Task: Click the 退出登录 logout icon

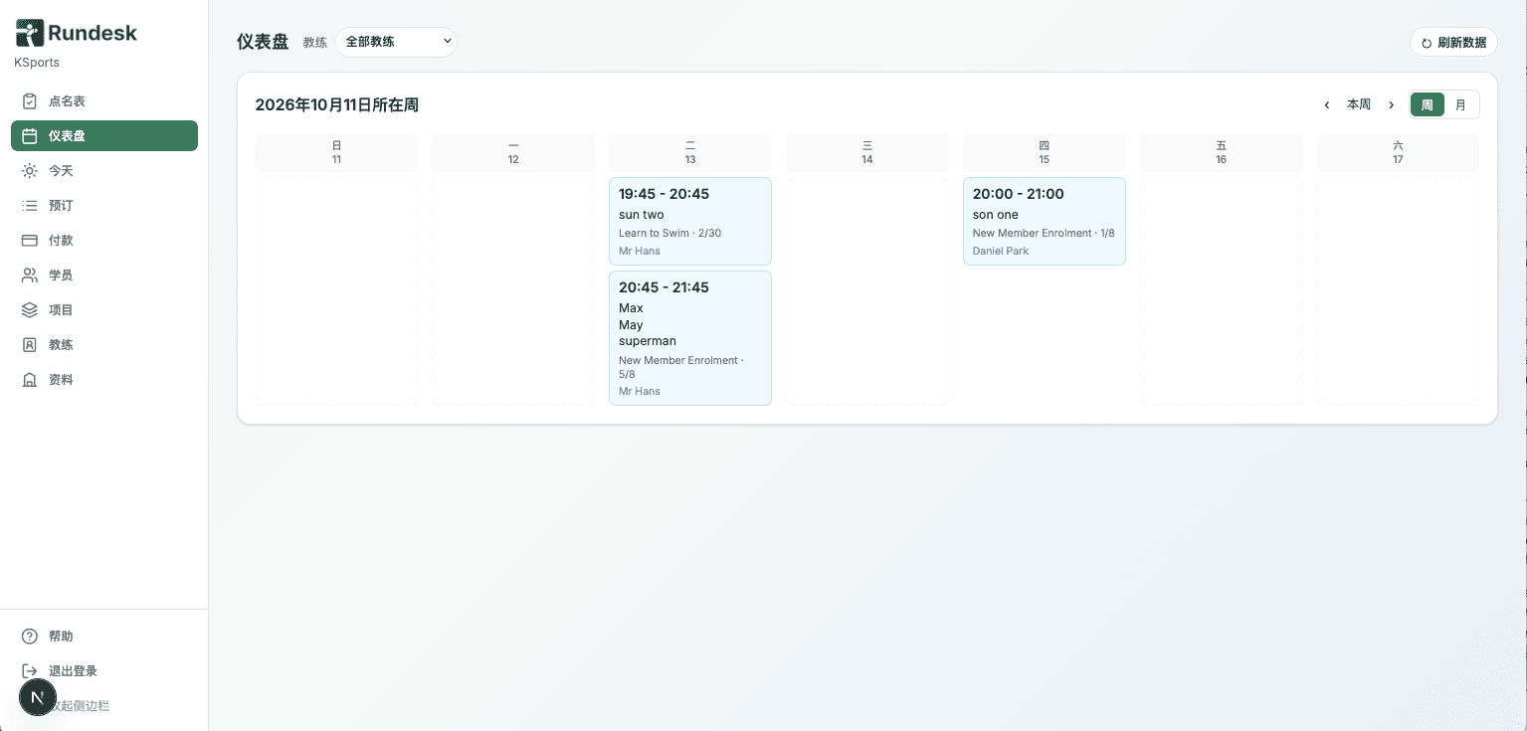Action: pos(30,671)
